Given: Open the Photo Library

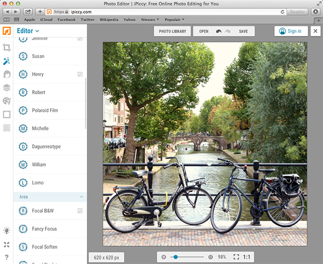Looking at the screenshot, I should click(172, 31).
